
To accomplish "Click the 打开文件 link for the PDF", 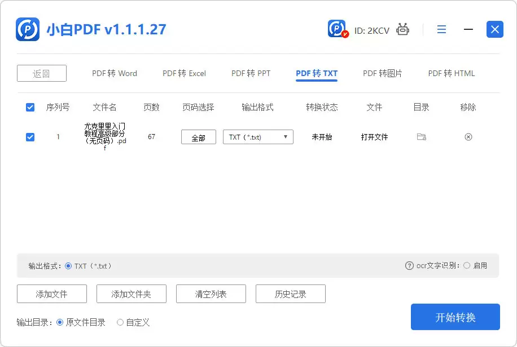I will coord(374,137).
